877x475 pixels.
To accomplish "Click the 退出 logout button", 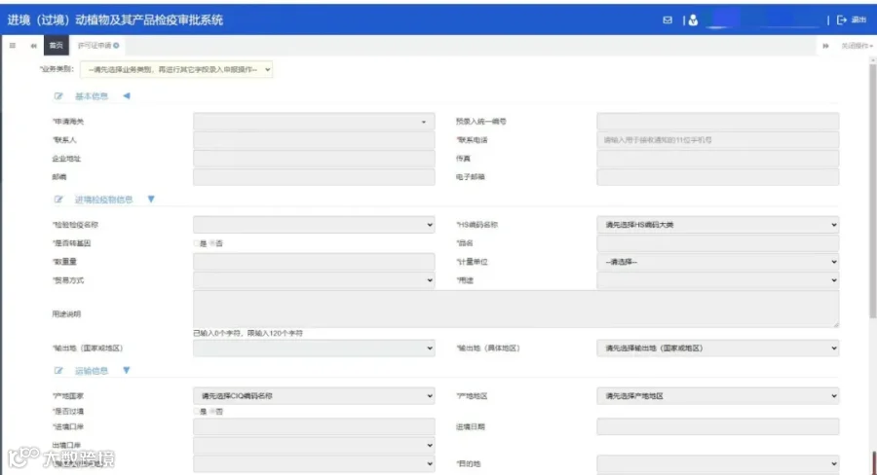I will (852, 20).
